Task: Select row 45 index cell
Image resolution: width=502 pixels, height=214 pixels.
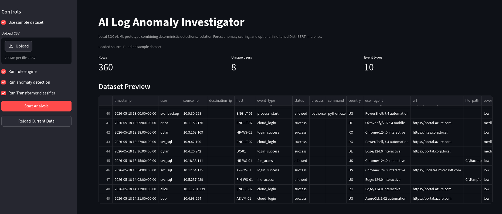Action: 106,161
